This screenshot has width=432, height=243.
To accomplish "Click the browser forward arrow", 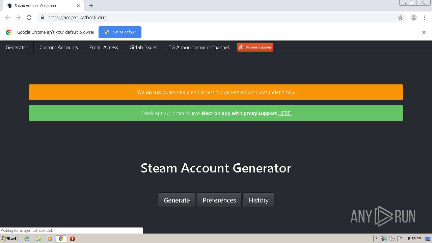I will pos(18,18).
